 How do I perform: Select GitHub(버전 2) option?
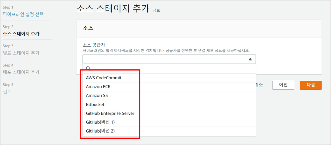point(169,131)
